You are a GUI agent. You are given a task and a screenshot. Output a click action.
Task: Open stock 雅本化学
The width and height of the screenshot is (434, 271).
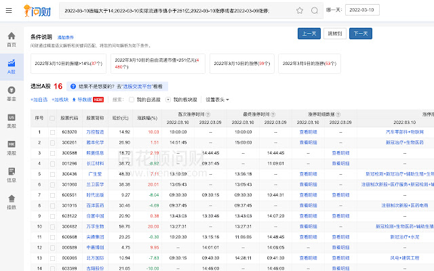click(x=95, y=143)
